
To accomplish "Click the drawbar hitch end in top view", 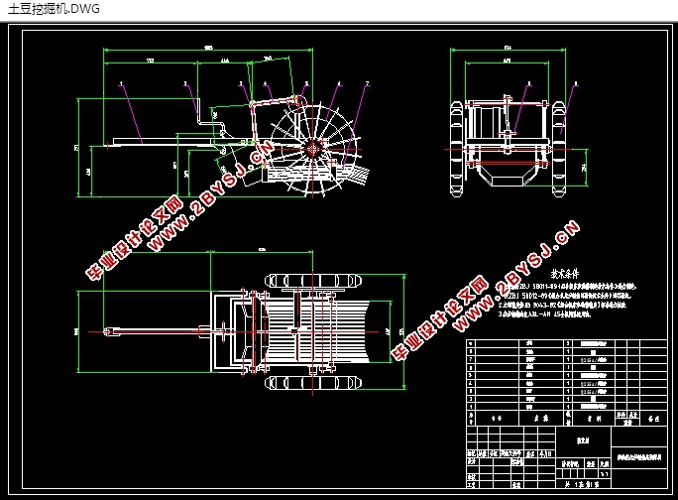I will 111,332.
